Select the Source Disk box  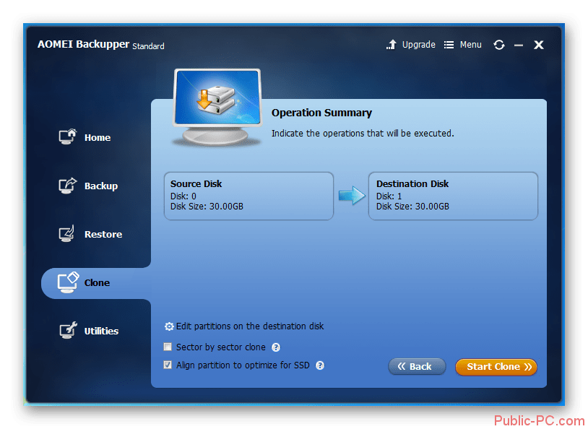(248, 196)
